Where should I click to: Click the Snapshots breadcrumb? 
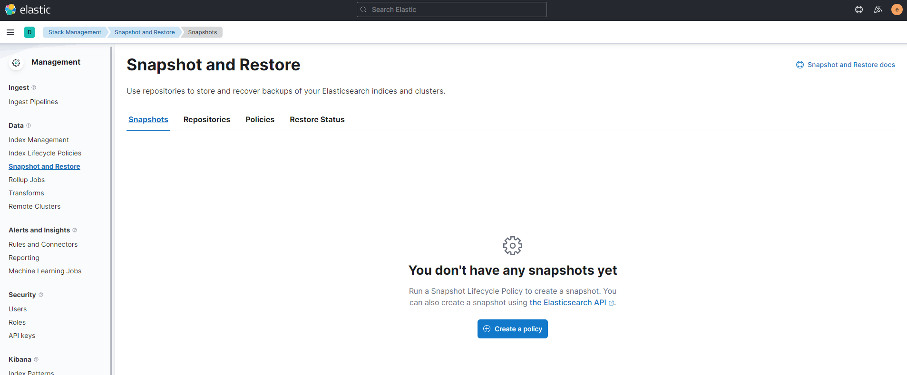click(202, 32)
